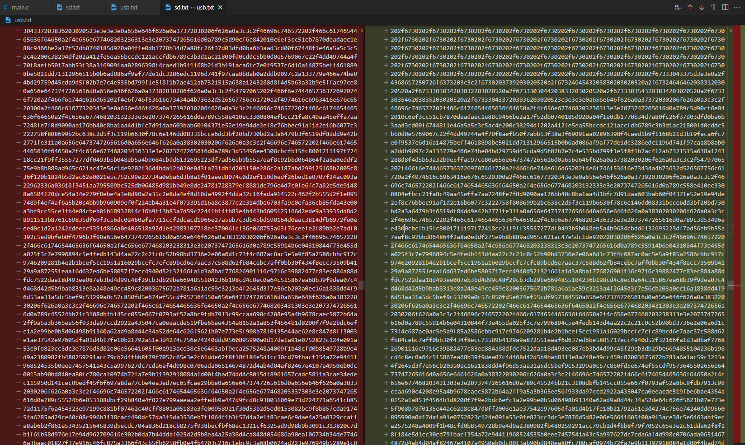Select right pane line starting 288d8f4d5b63a32b
Viewport: 745px width, 445px height.
pyautogui.click(x=557, y=159)
